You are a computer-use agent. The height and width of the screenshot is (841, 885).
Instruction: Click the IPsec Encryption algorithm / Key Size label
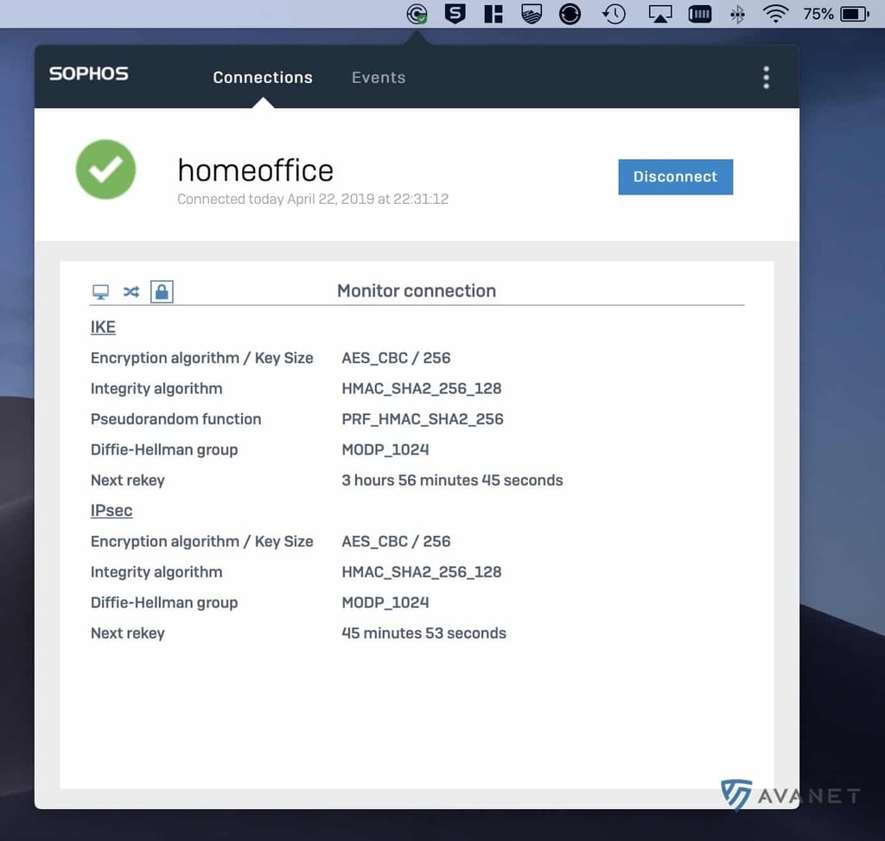202,541
